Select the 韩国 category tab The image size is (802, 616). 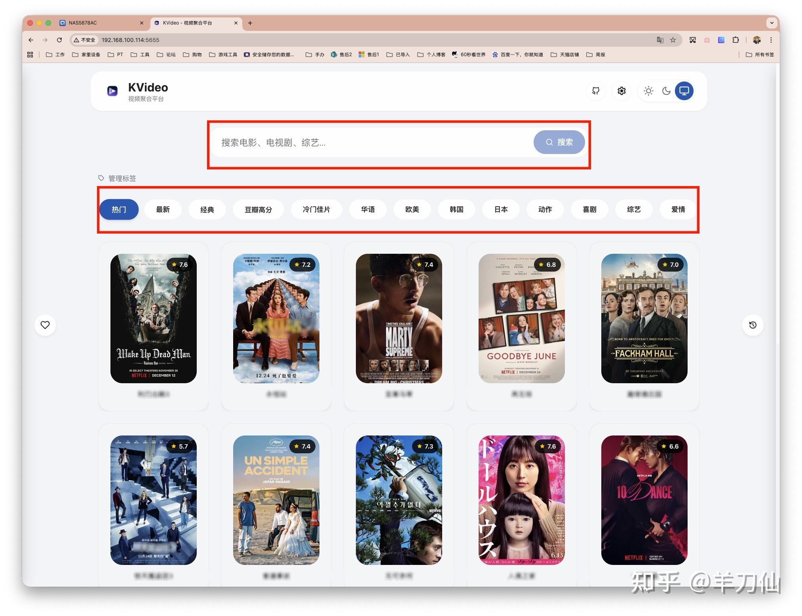[x=456, y=209]
